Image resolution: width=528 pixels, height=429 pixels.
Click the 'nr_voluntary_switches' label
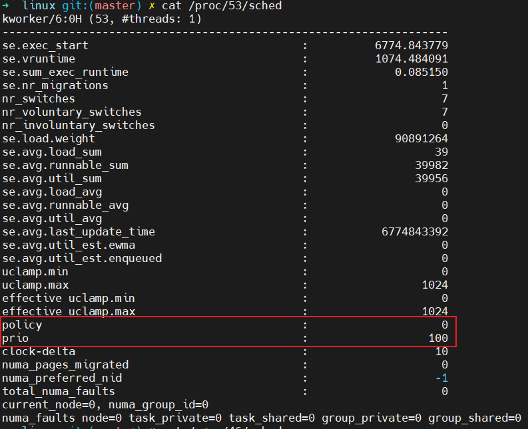click(72, 112)
